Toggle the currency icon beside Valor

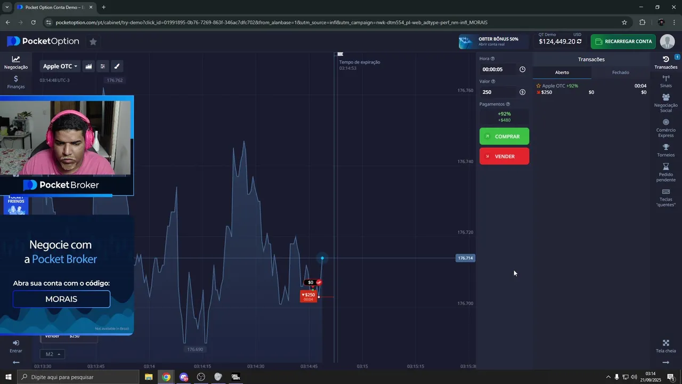click(522, 92)
